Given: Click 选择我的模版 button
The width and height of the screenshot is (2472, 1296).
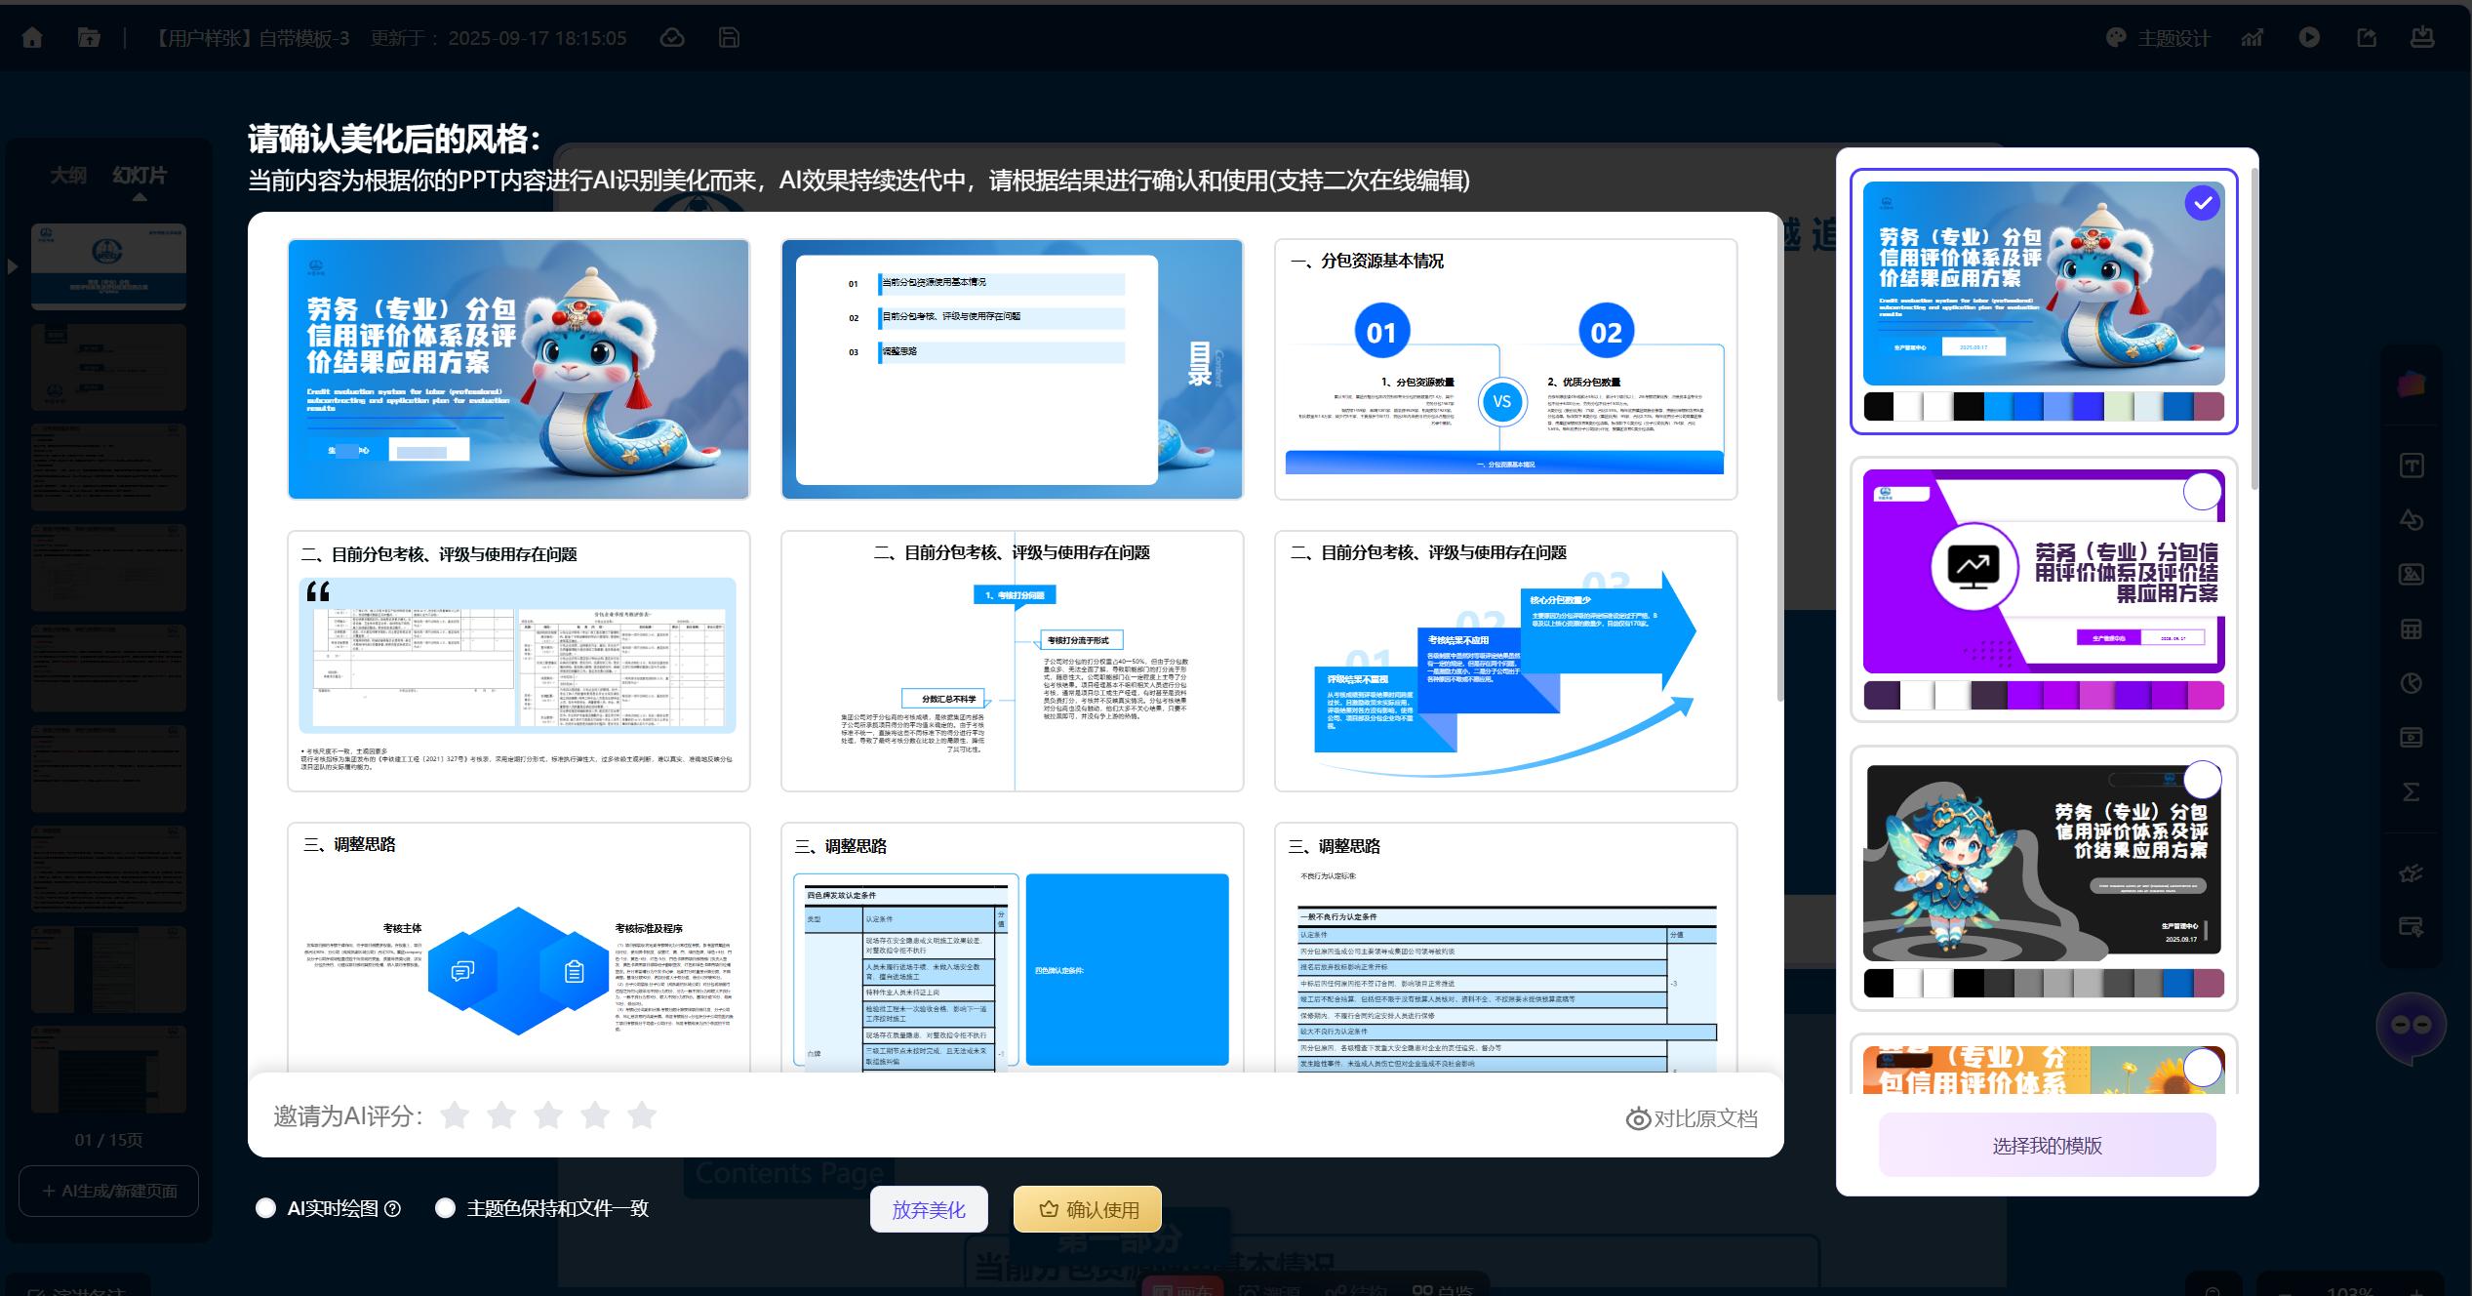Looking at the screenshot, I should [x=2047, y=1145].
